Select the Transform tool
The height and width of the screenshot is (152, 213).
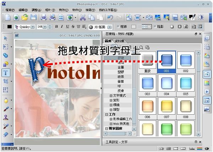(6, 90)
